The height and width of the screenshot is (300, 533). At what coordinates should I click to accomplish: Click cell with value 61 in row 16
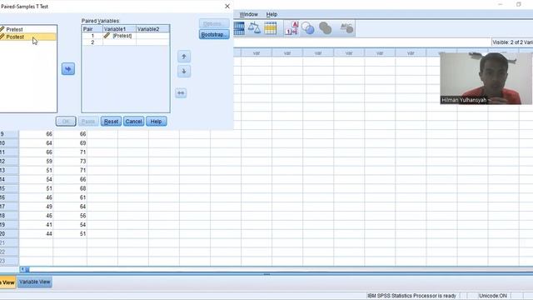[70, 197]
